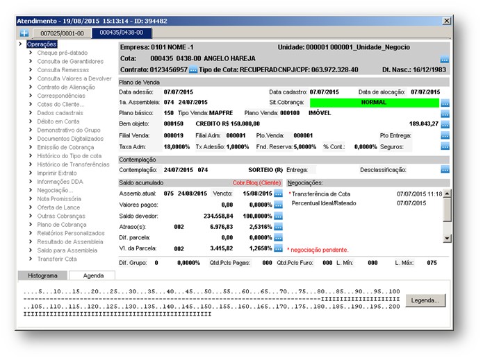This screenshot has height=360, width=483.
Task: Click the negociação pendente notice
Action: tap(318, 250)
